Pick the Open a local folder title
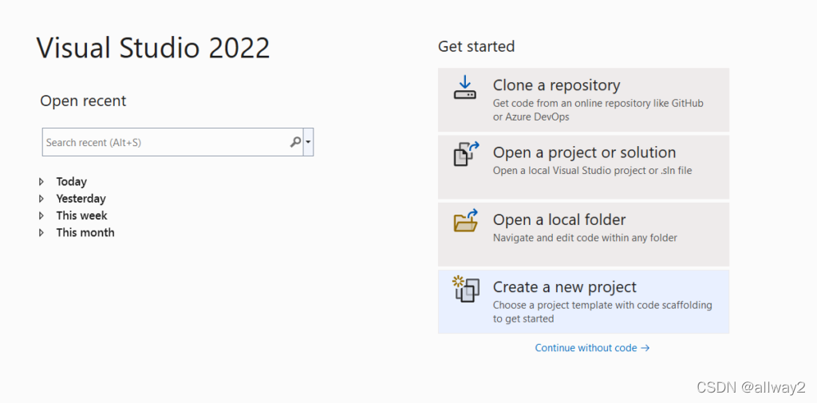This screenshot has width=817, height=403. point(558,219)
